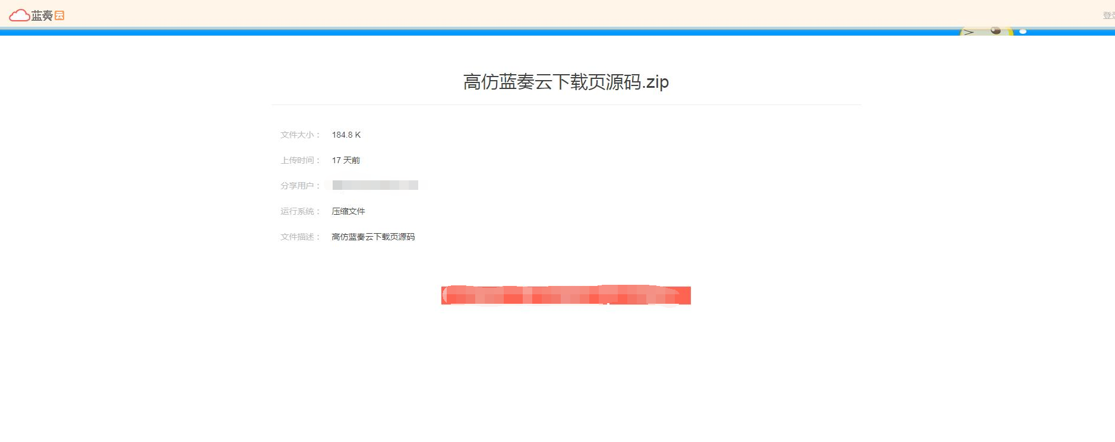This screenshot has height=442, width=1115.
Task: Select the 压缩文件 system value
Action: tap(348, 211)
